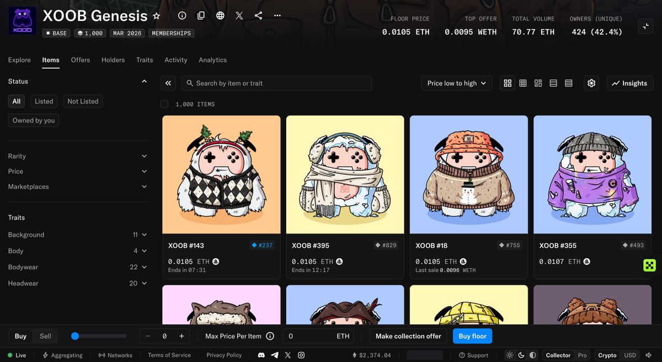This screenshot has width=662, height=362.
Task: Open the Support link
Action: 474,355
